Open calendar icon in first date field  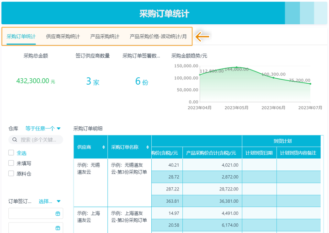58,213
